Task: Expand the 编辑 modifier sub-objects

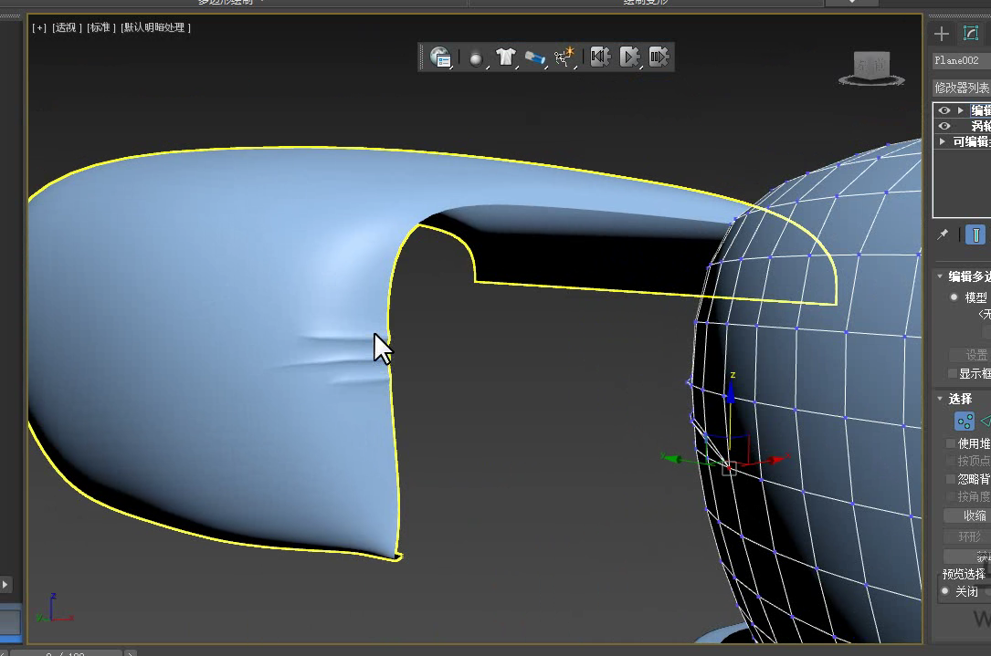Action: pos(961,109)
